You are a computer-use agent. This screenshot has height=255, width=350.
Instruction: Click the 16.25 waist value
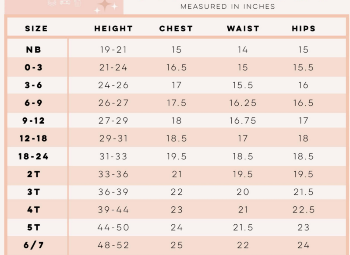pyautogui.click(x=243, y=103)
